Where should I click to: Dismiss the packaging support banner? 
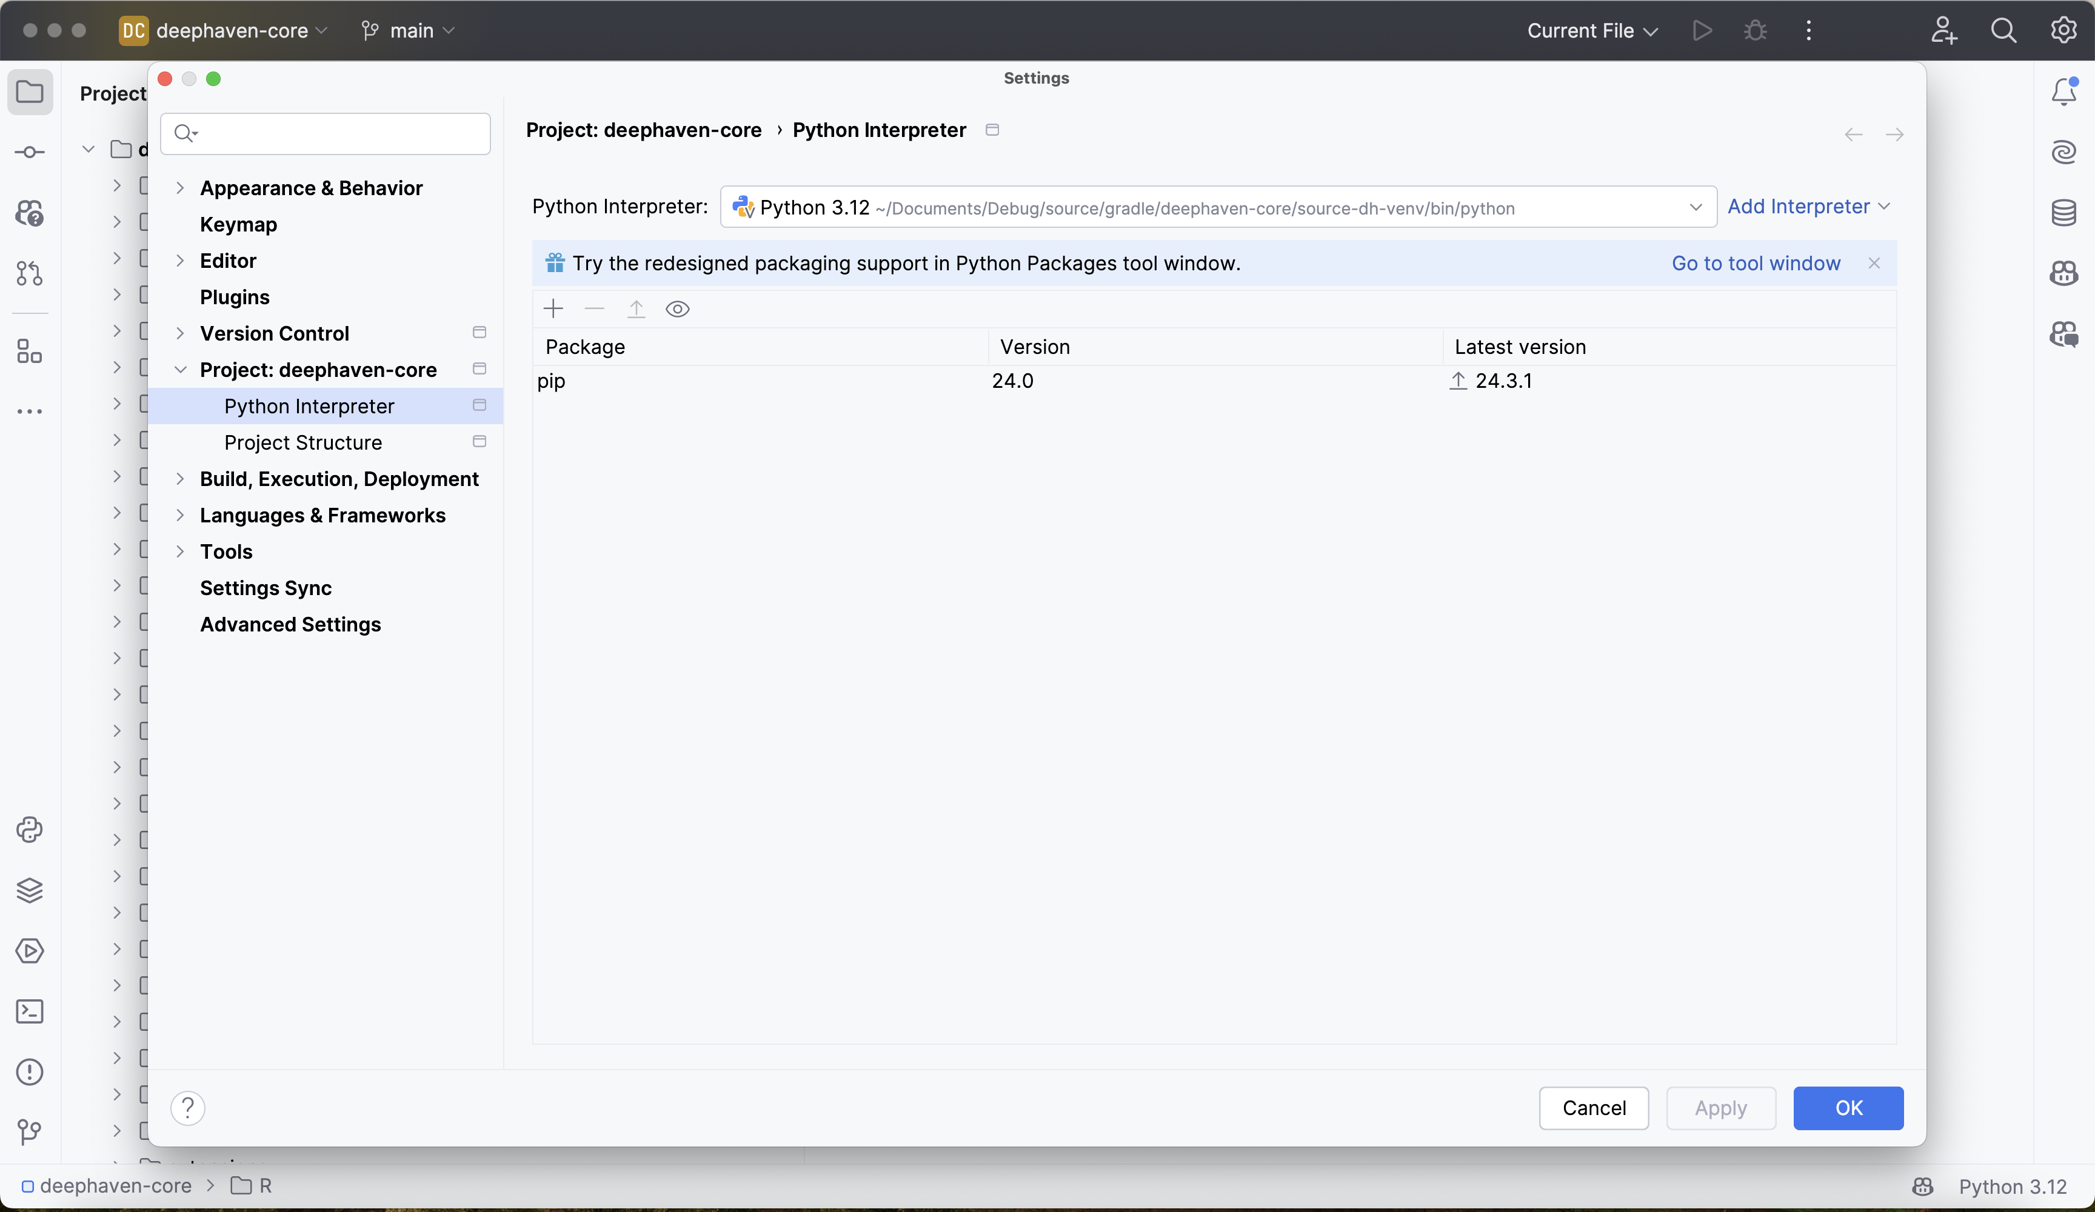point(1874,264)
